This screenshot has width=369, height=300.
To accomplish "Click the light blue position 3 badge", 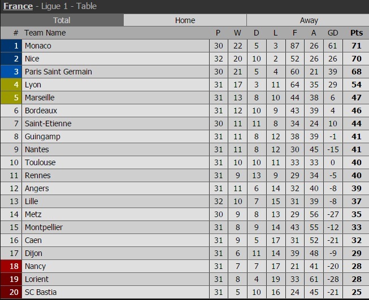I will click(11, 72).
